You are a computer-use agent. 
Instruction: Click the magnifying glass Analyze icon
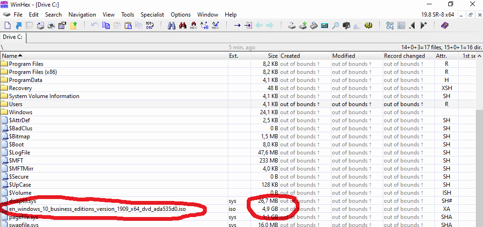coord(336,26)
